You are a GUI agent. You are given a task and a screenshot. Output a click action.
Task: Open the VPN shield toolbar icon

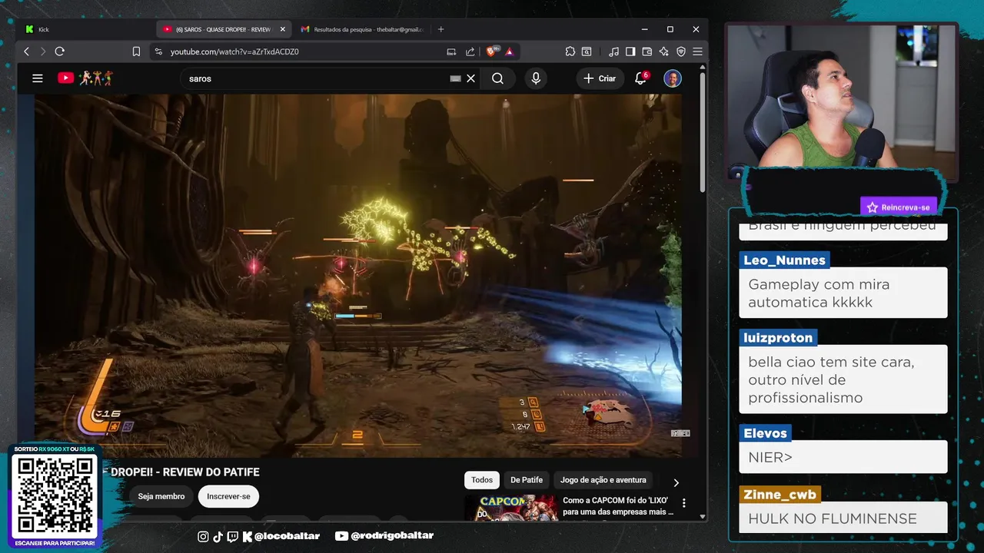pyautogui.click(x=680, y=51)
